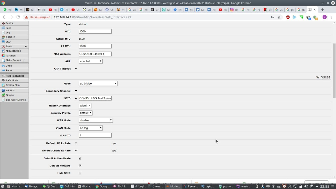Open the RADIUS settings
Screen dimensions: 336x189
tap(14, 37)
